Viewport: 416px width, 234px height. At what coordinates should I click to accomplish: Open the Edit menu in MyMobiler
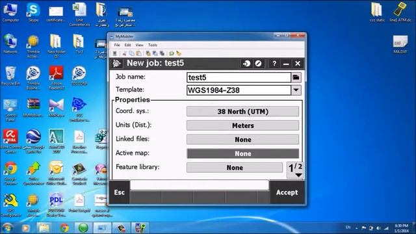[127, 45]
